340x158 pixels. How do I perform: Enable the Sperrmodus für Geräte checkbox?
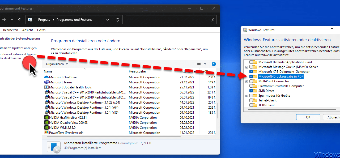point(251,96)
